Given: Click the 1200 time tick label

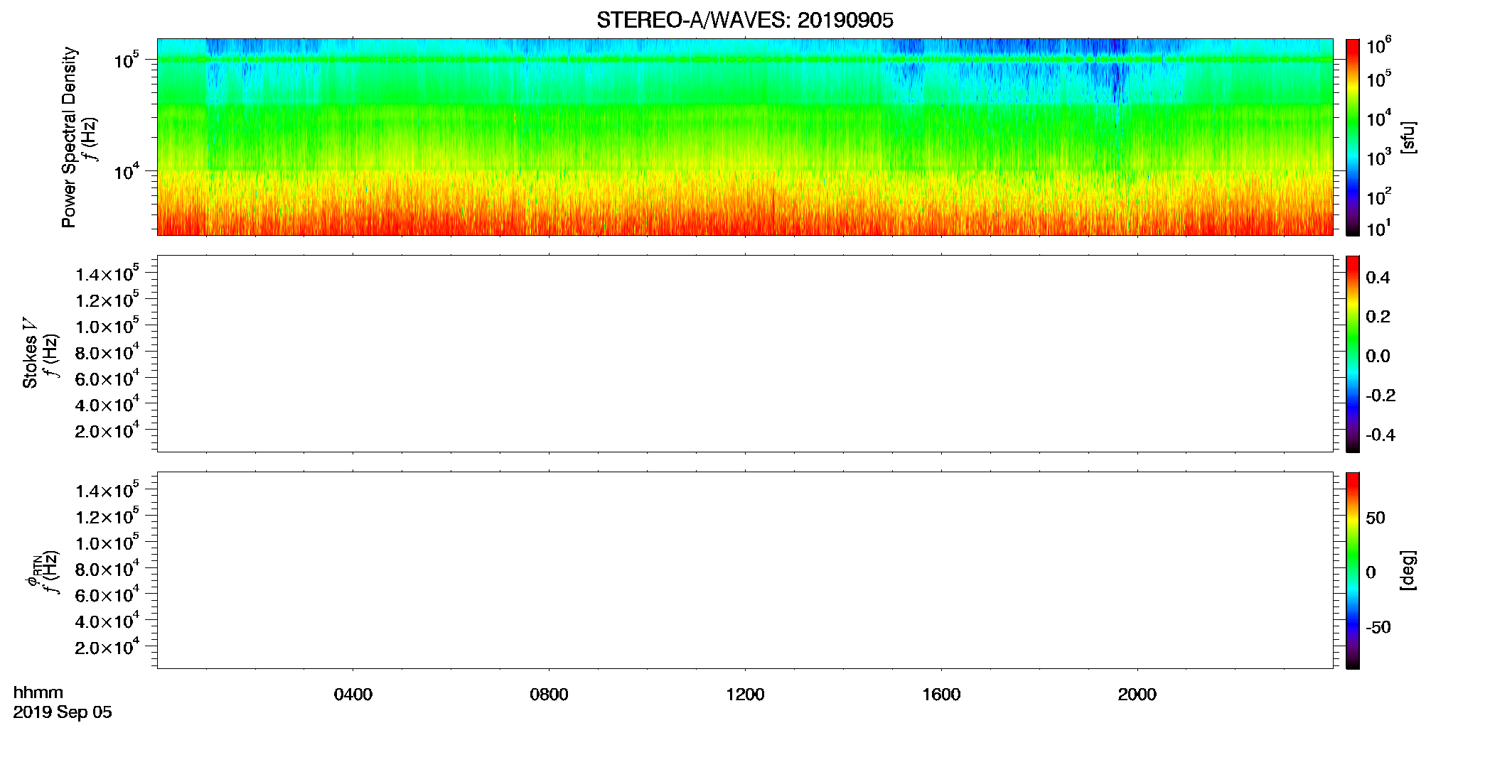Looking at the screenshot, I should pyautogui.click(x=745, y=695).
